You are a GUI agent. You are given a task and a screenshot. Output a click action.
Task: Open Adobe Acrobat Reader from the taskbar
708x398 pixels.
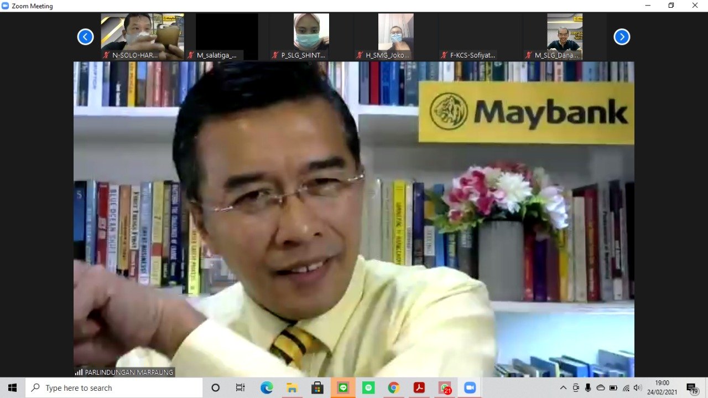coord(419,387)
